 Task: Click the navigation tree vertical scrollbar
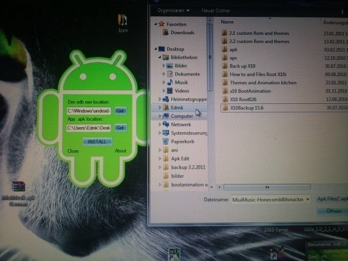[210, 57]
